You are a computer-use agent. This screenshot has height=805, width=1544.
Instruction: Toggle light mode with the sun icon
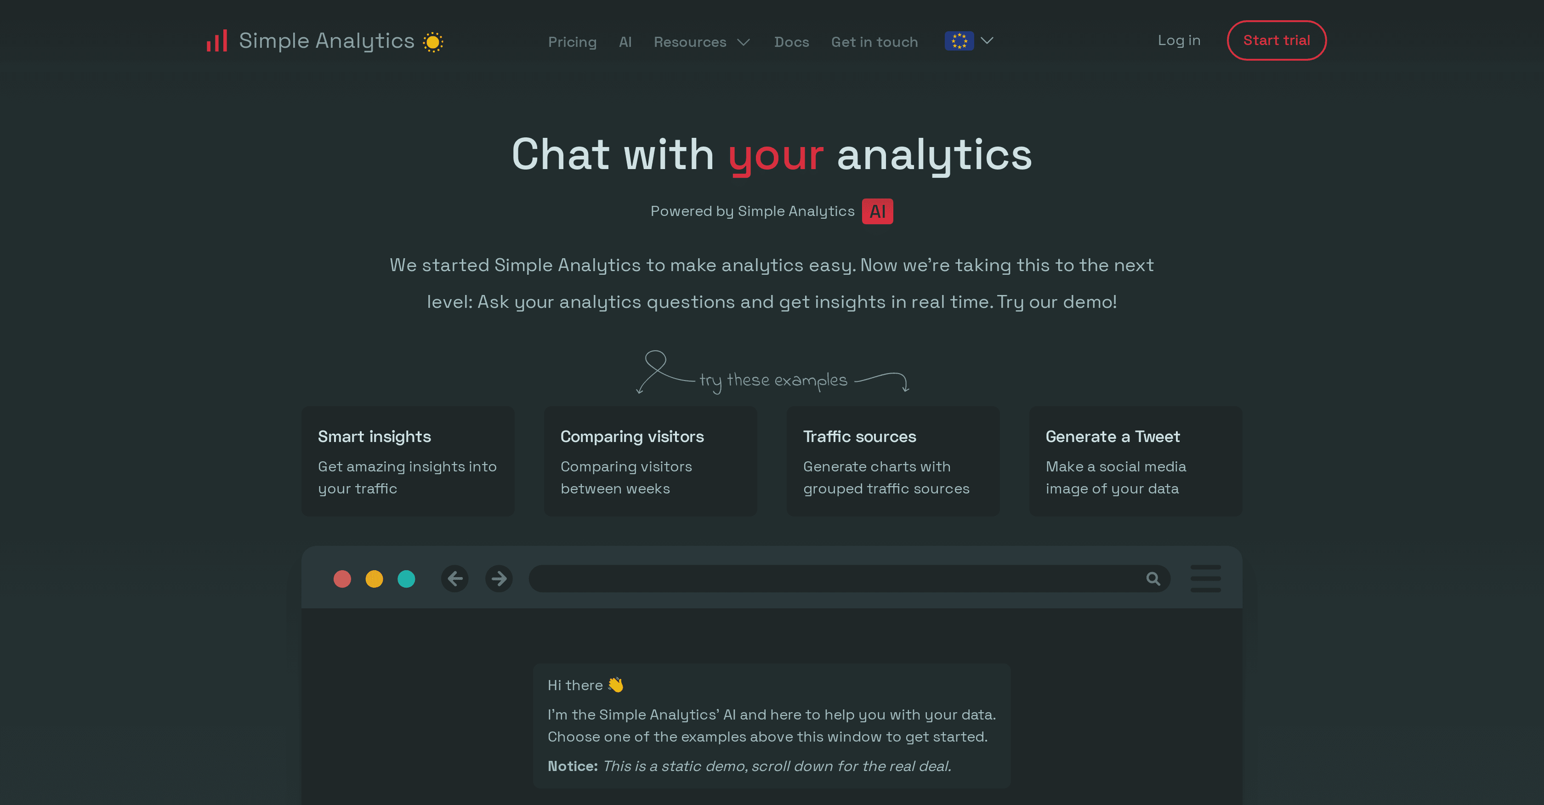433,41
